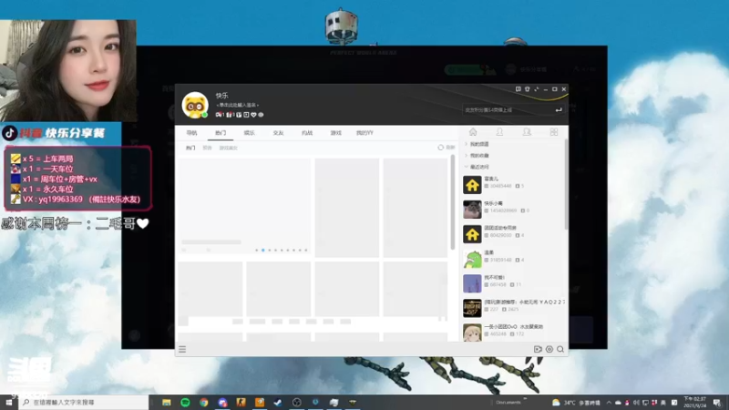Select the 热门 sub-tab below main tabs
Image resolution: width=729 pixels, height=410 pixels.
(x=190, y=148)
